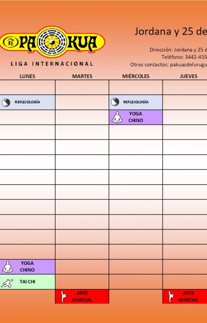Click the yin-yang icon in Wednesday's Reflejología
The width and height of the screenshot is (207, 323).
(115, 102)
